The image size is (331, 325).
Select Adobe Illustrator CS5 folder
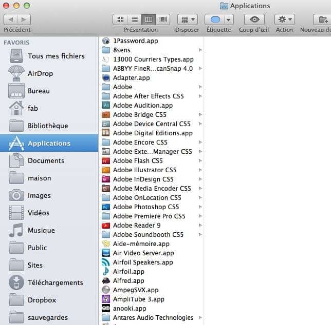[x=151, y=170]
